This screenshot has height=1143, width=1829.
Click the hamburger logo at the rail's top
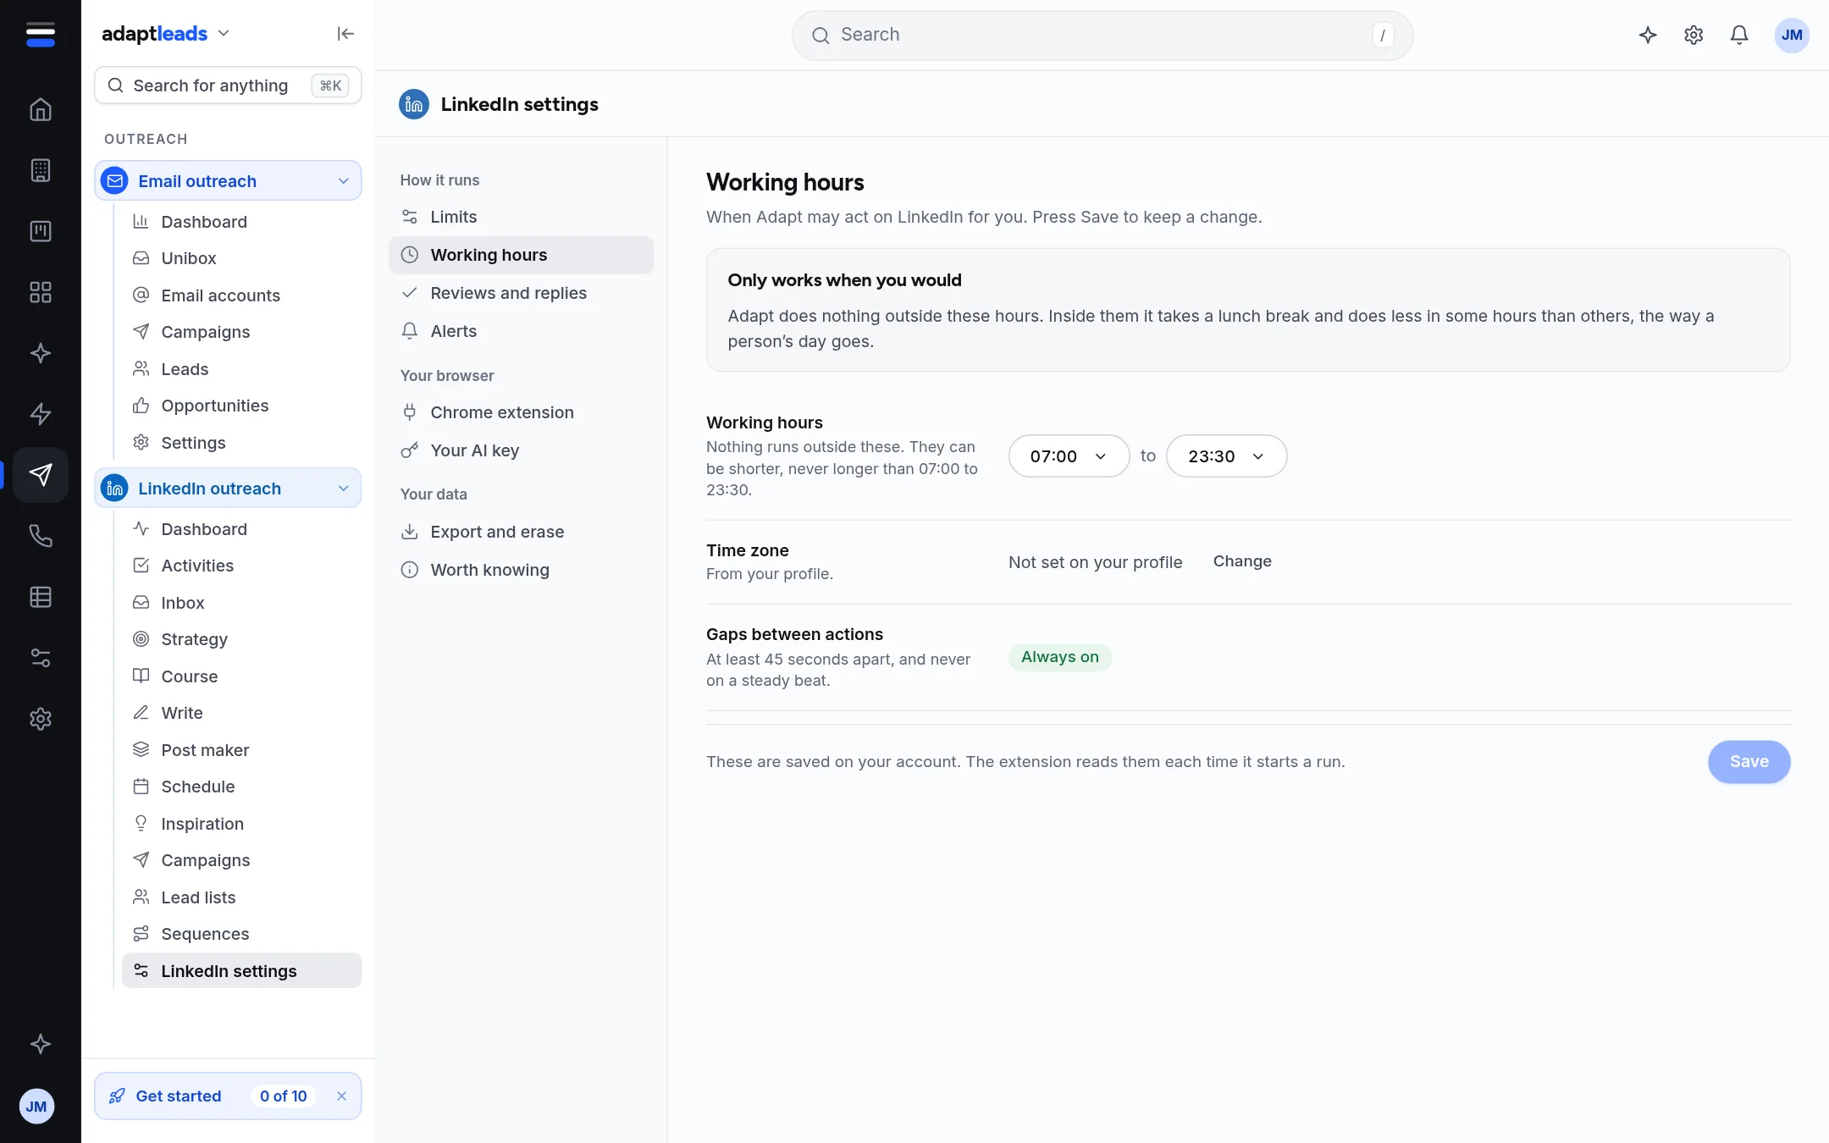click(41, 35)
